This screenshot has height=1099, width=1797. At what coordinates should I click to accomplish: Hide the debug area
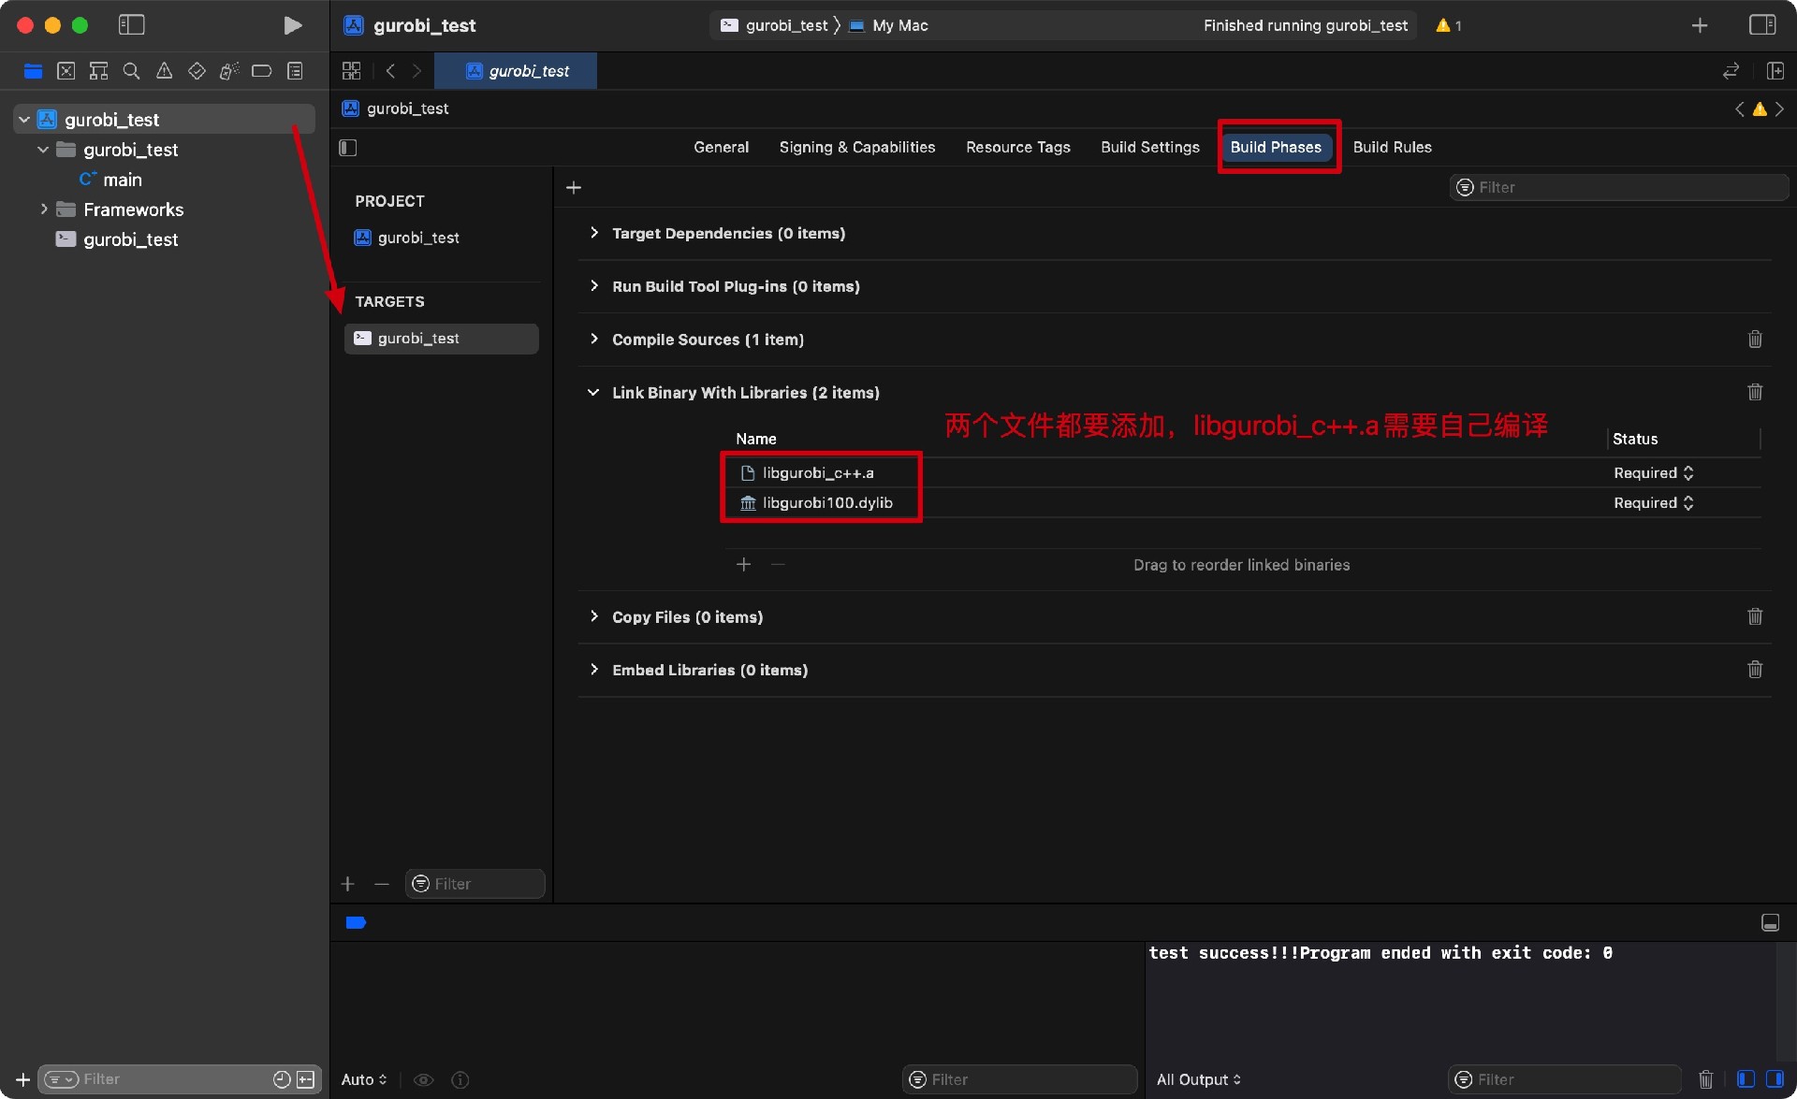click(x=1770, y=923)
